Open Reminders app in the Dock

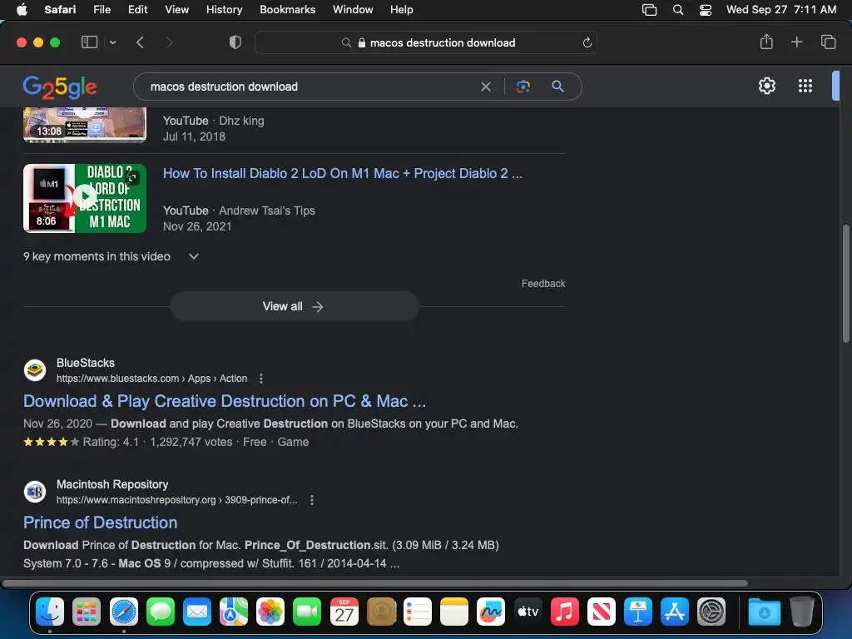click(x=418, y=612)
